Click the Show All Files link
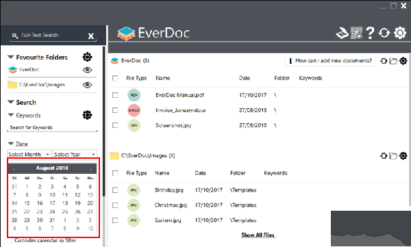This screenshot has height=247, width=411. click(258, 235)
